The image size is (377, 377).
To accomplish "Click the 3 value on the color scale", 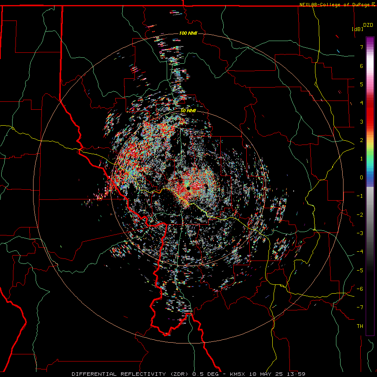I will tap(362, 121).
